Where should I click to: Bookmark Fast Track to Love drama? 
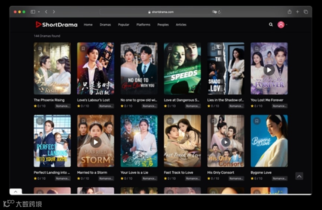point(170,121)
